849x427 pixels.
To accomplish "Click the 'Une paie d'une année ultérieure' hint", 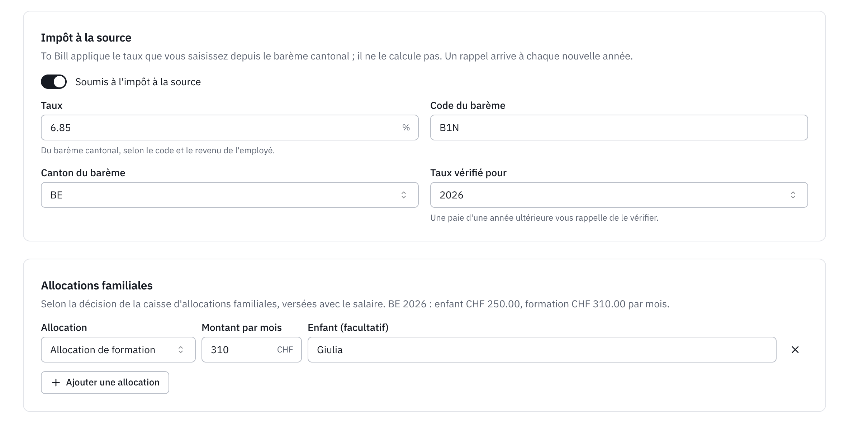I will pyautogui.click(x=544, y=218).
